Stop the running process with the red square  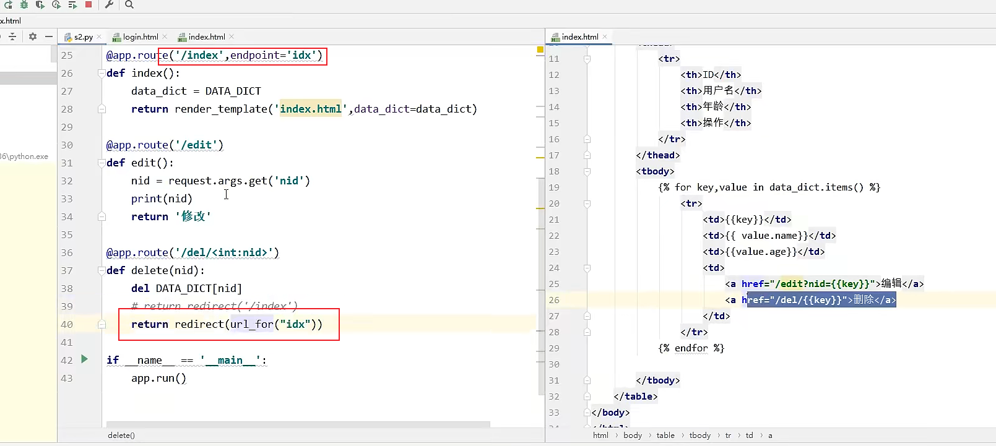click(x=89, y=4)
